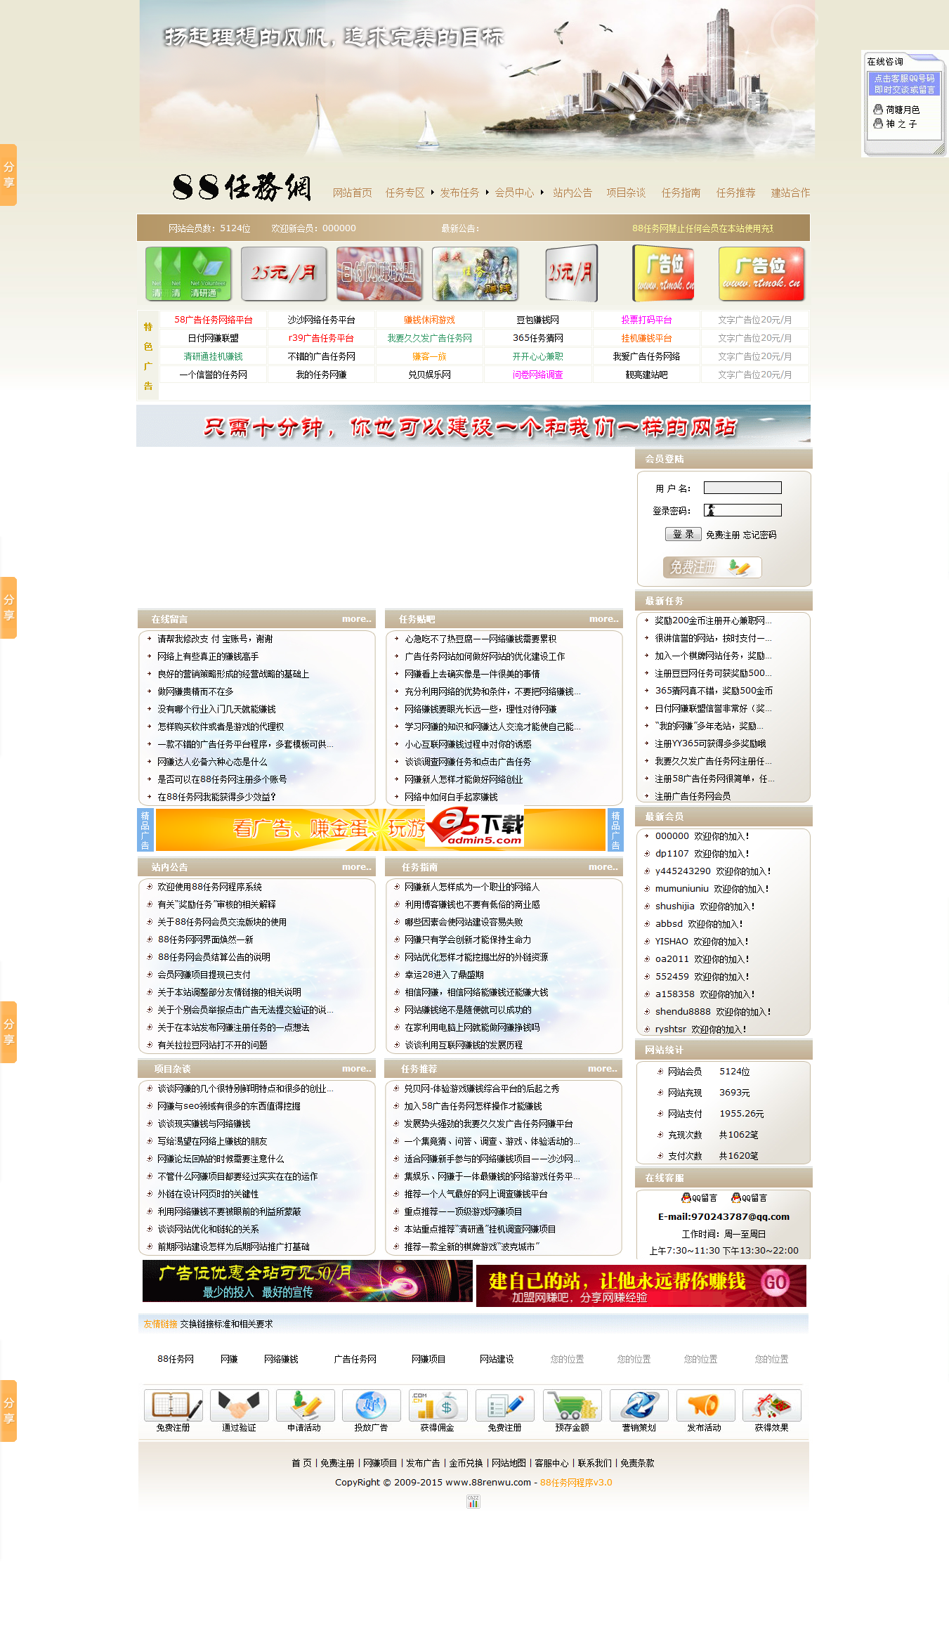
Task: Select 任务指南 in the navigation bar
Action: point(681,193)
